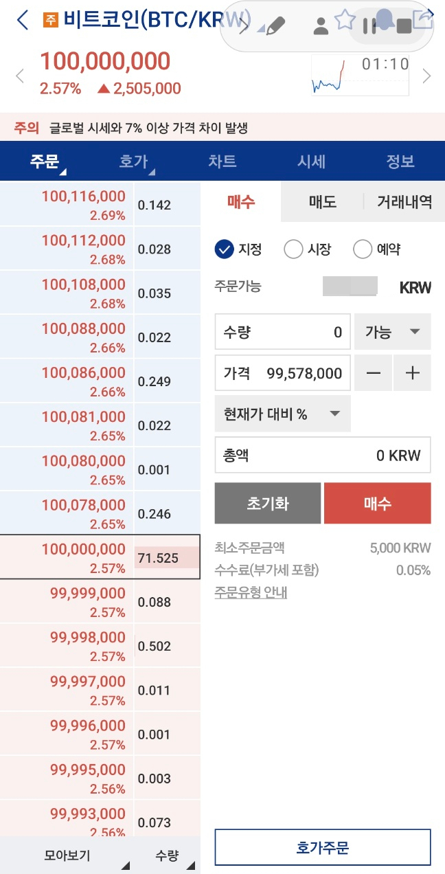Tap the pencil edit icon

pos(275,26)
